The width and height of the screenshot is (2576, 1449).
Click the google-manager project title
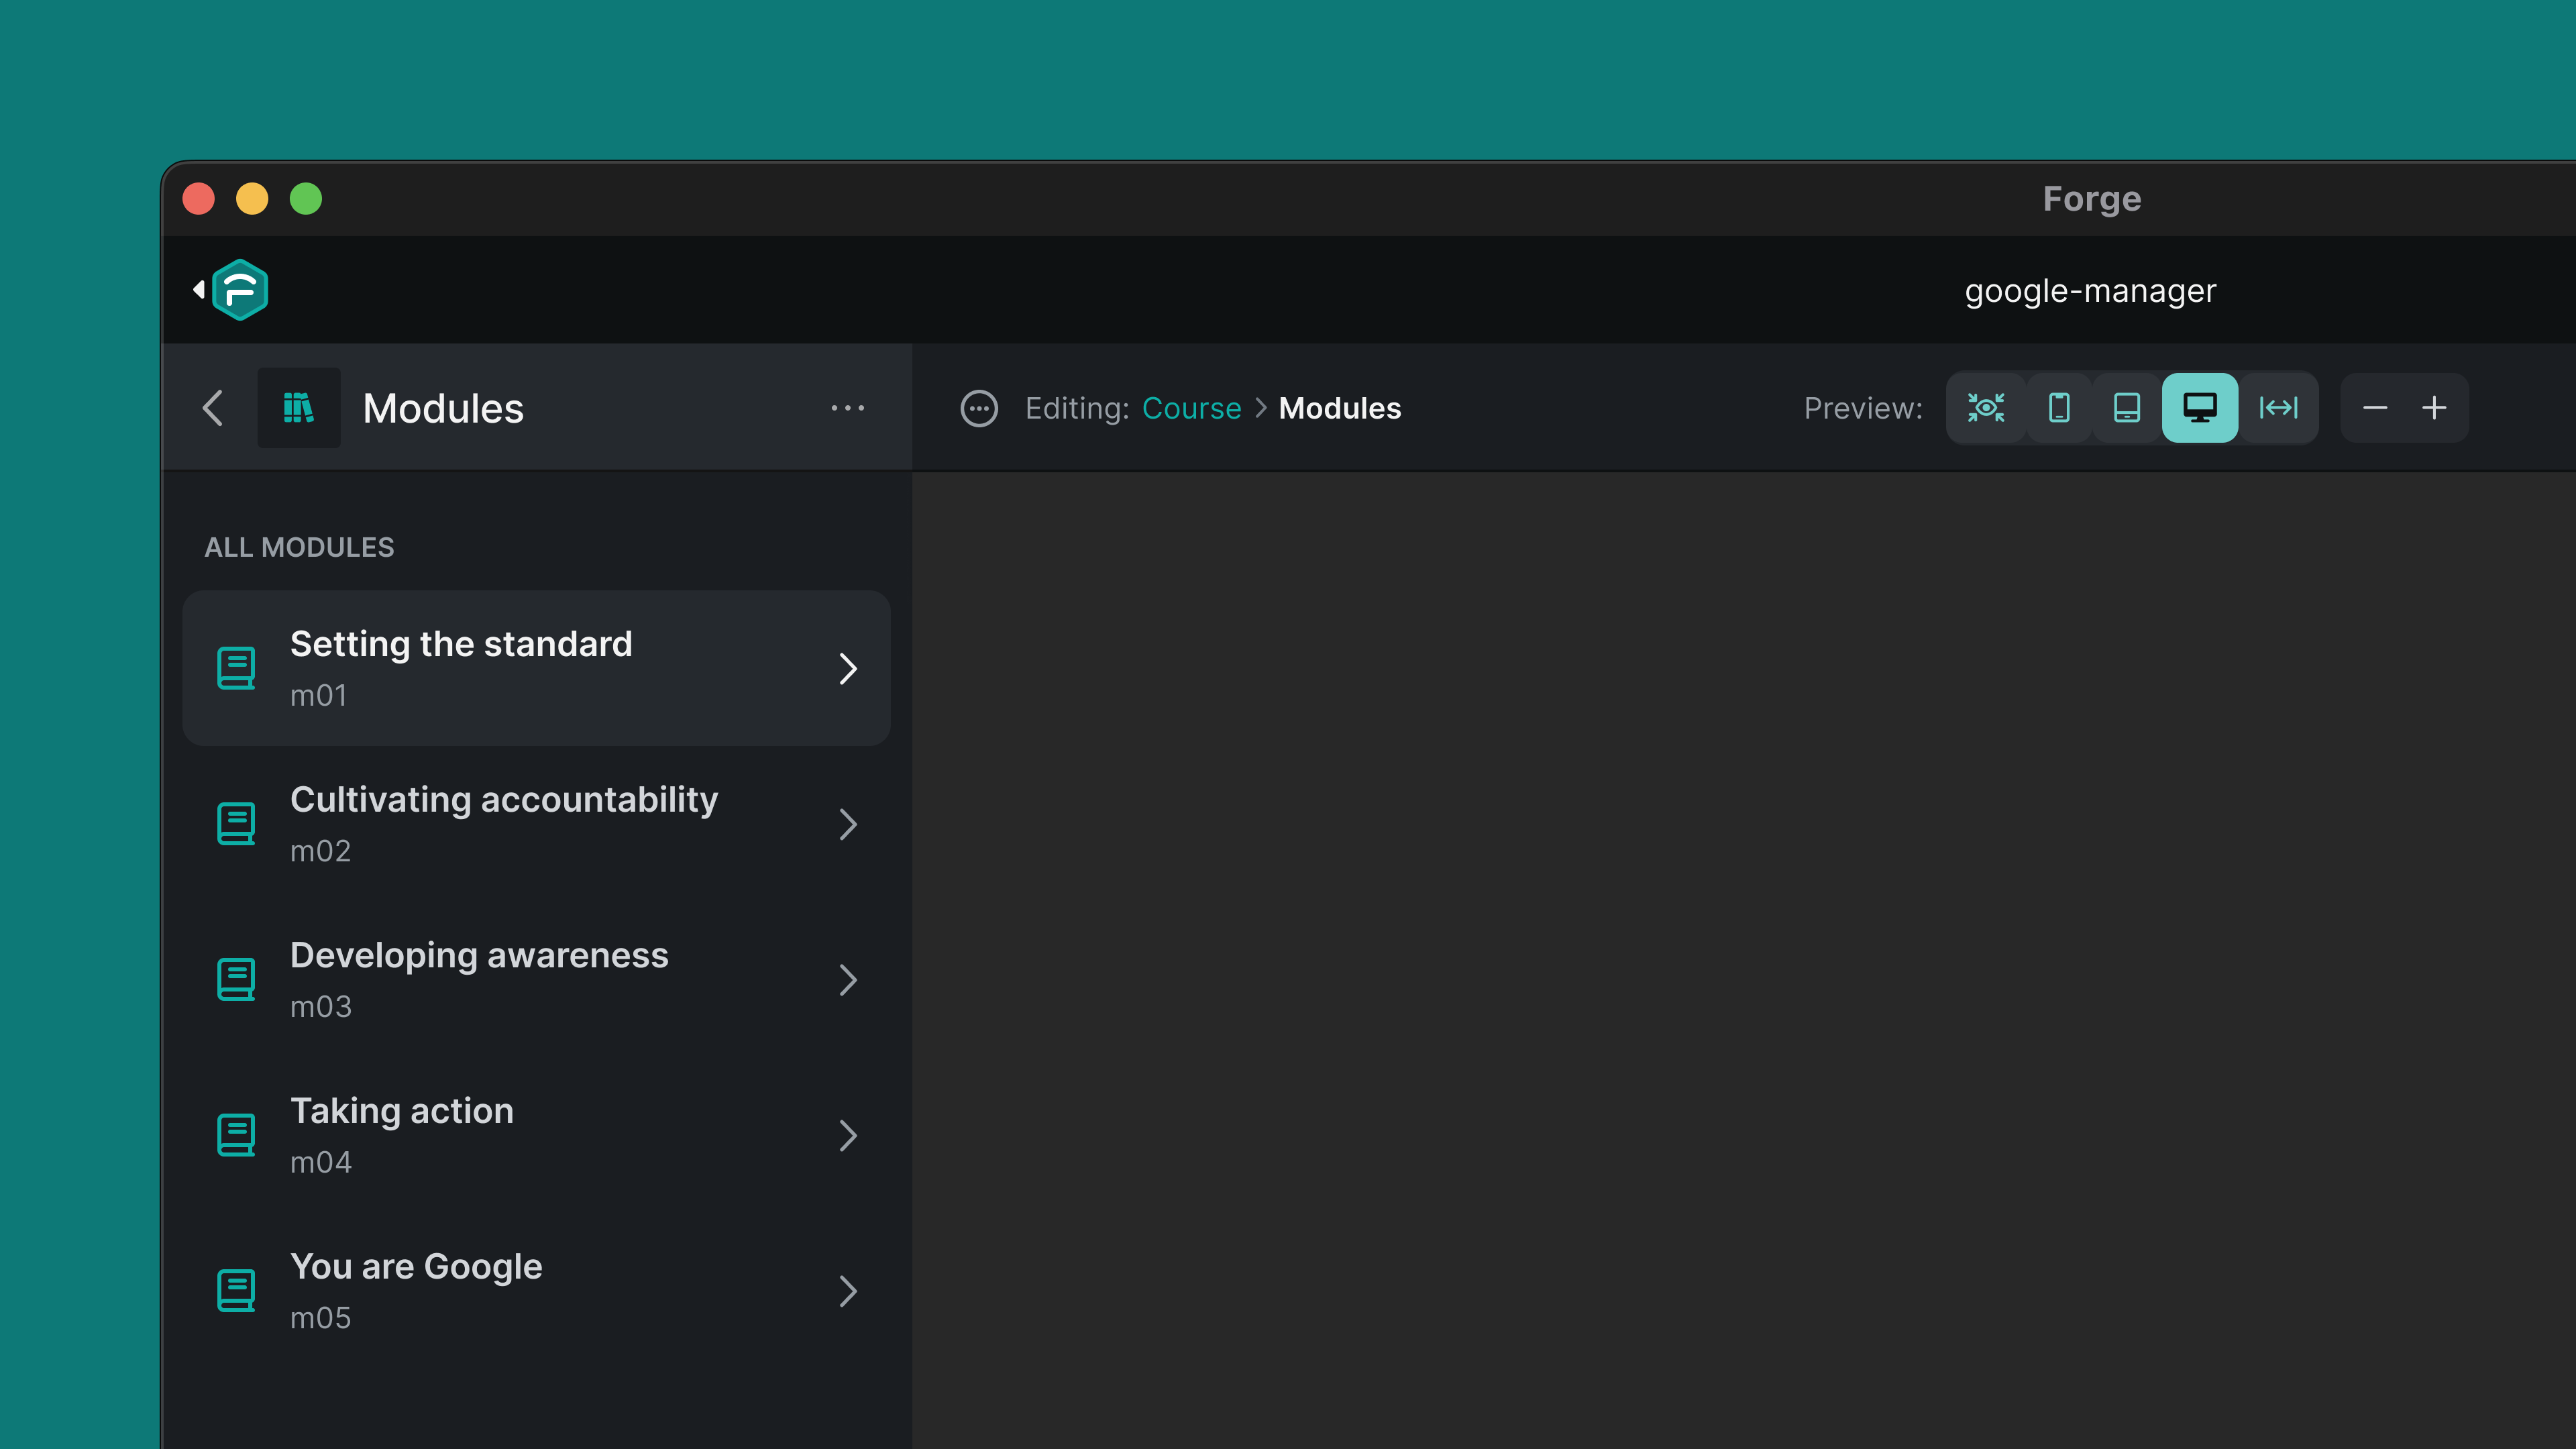2090,291
